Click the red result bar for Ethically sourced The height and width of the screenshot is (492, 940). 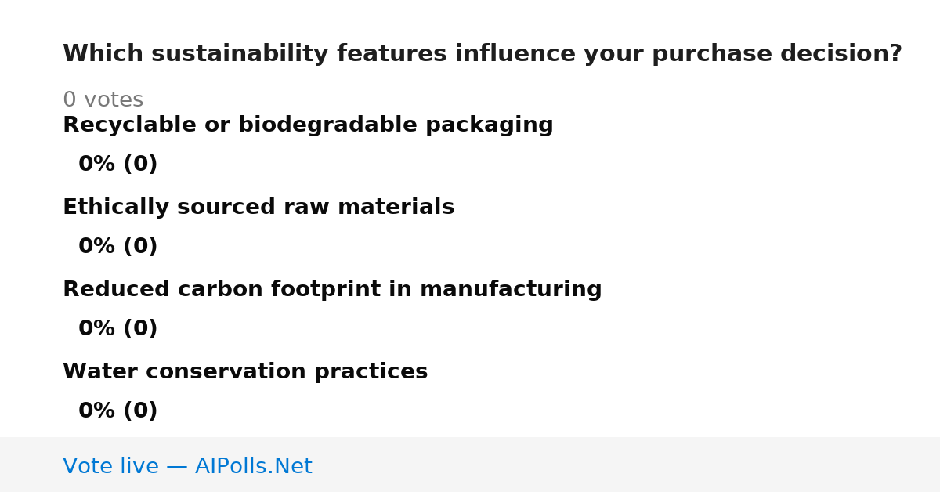[x=63, y=247]
